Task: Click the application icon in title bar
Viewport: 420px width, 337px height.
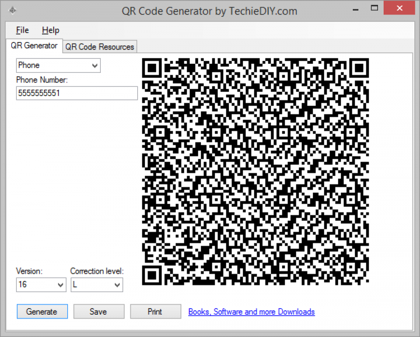Action: pyautogui.click(x=12, y=11)
